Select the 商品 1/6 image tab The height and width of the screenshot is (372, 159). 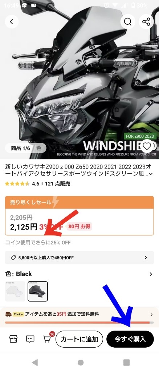(x=20, y=148)
